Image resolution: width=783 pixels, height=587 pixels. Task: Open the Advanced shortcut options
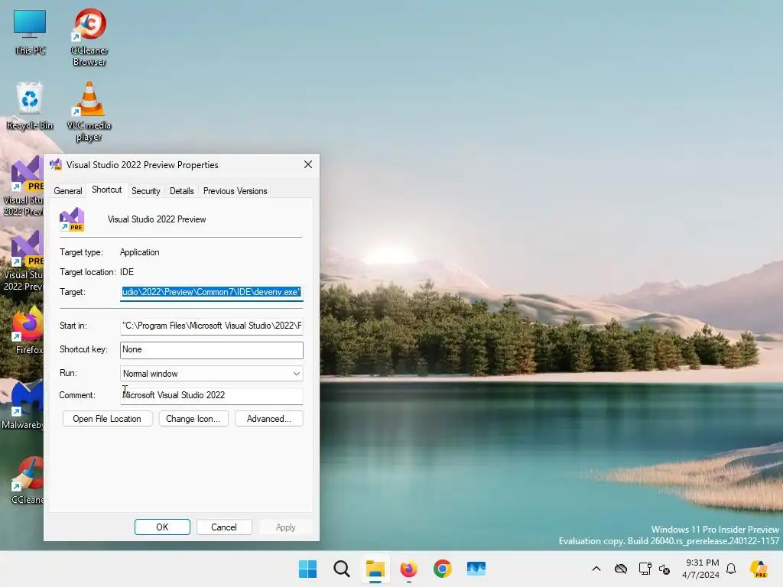(268, 419)
